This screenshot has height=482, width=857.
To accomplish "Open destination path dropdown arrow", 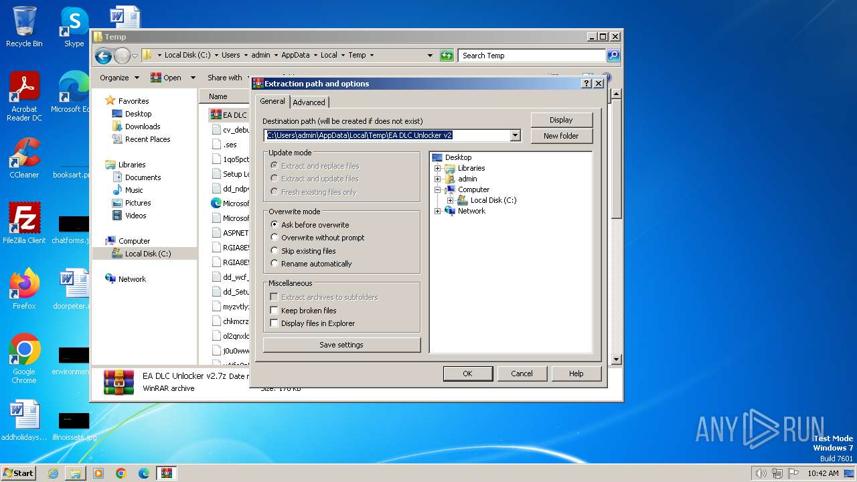I will [515, 135].
